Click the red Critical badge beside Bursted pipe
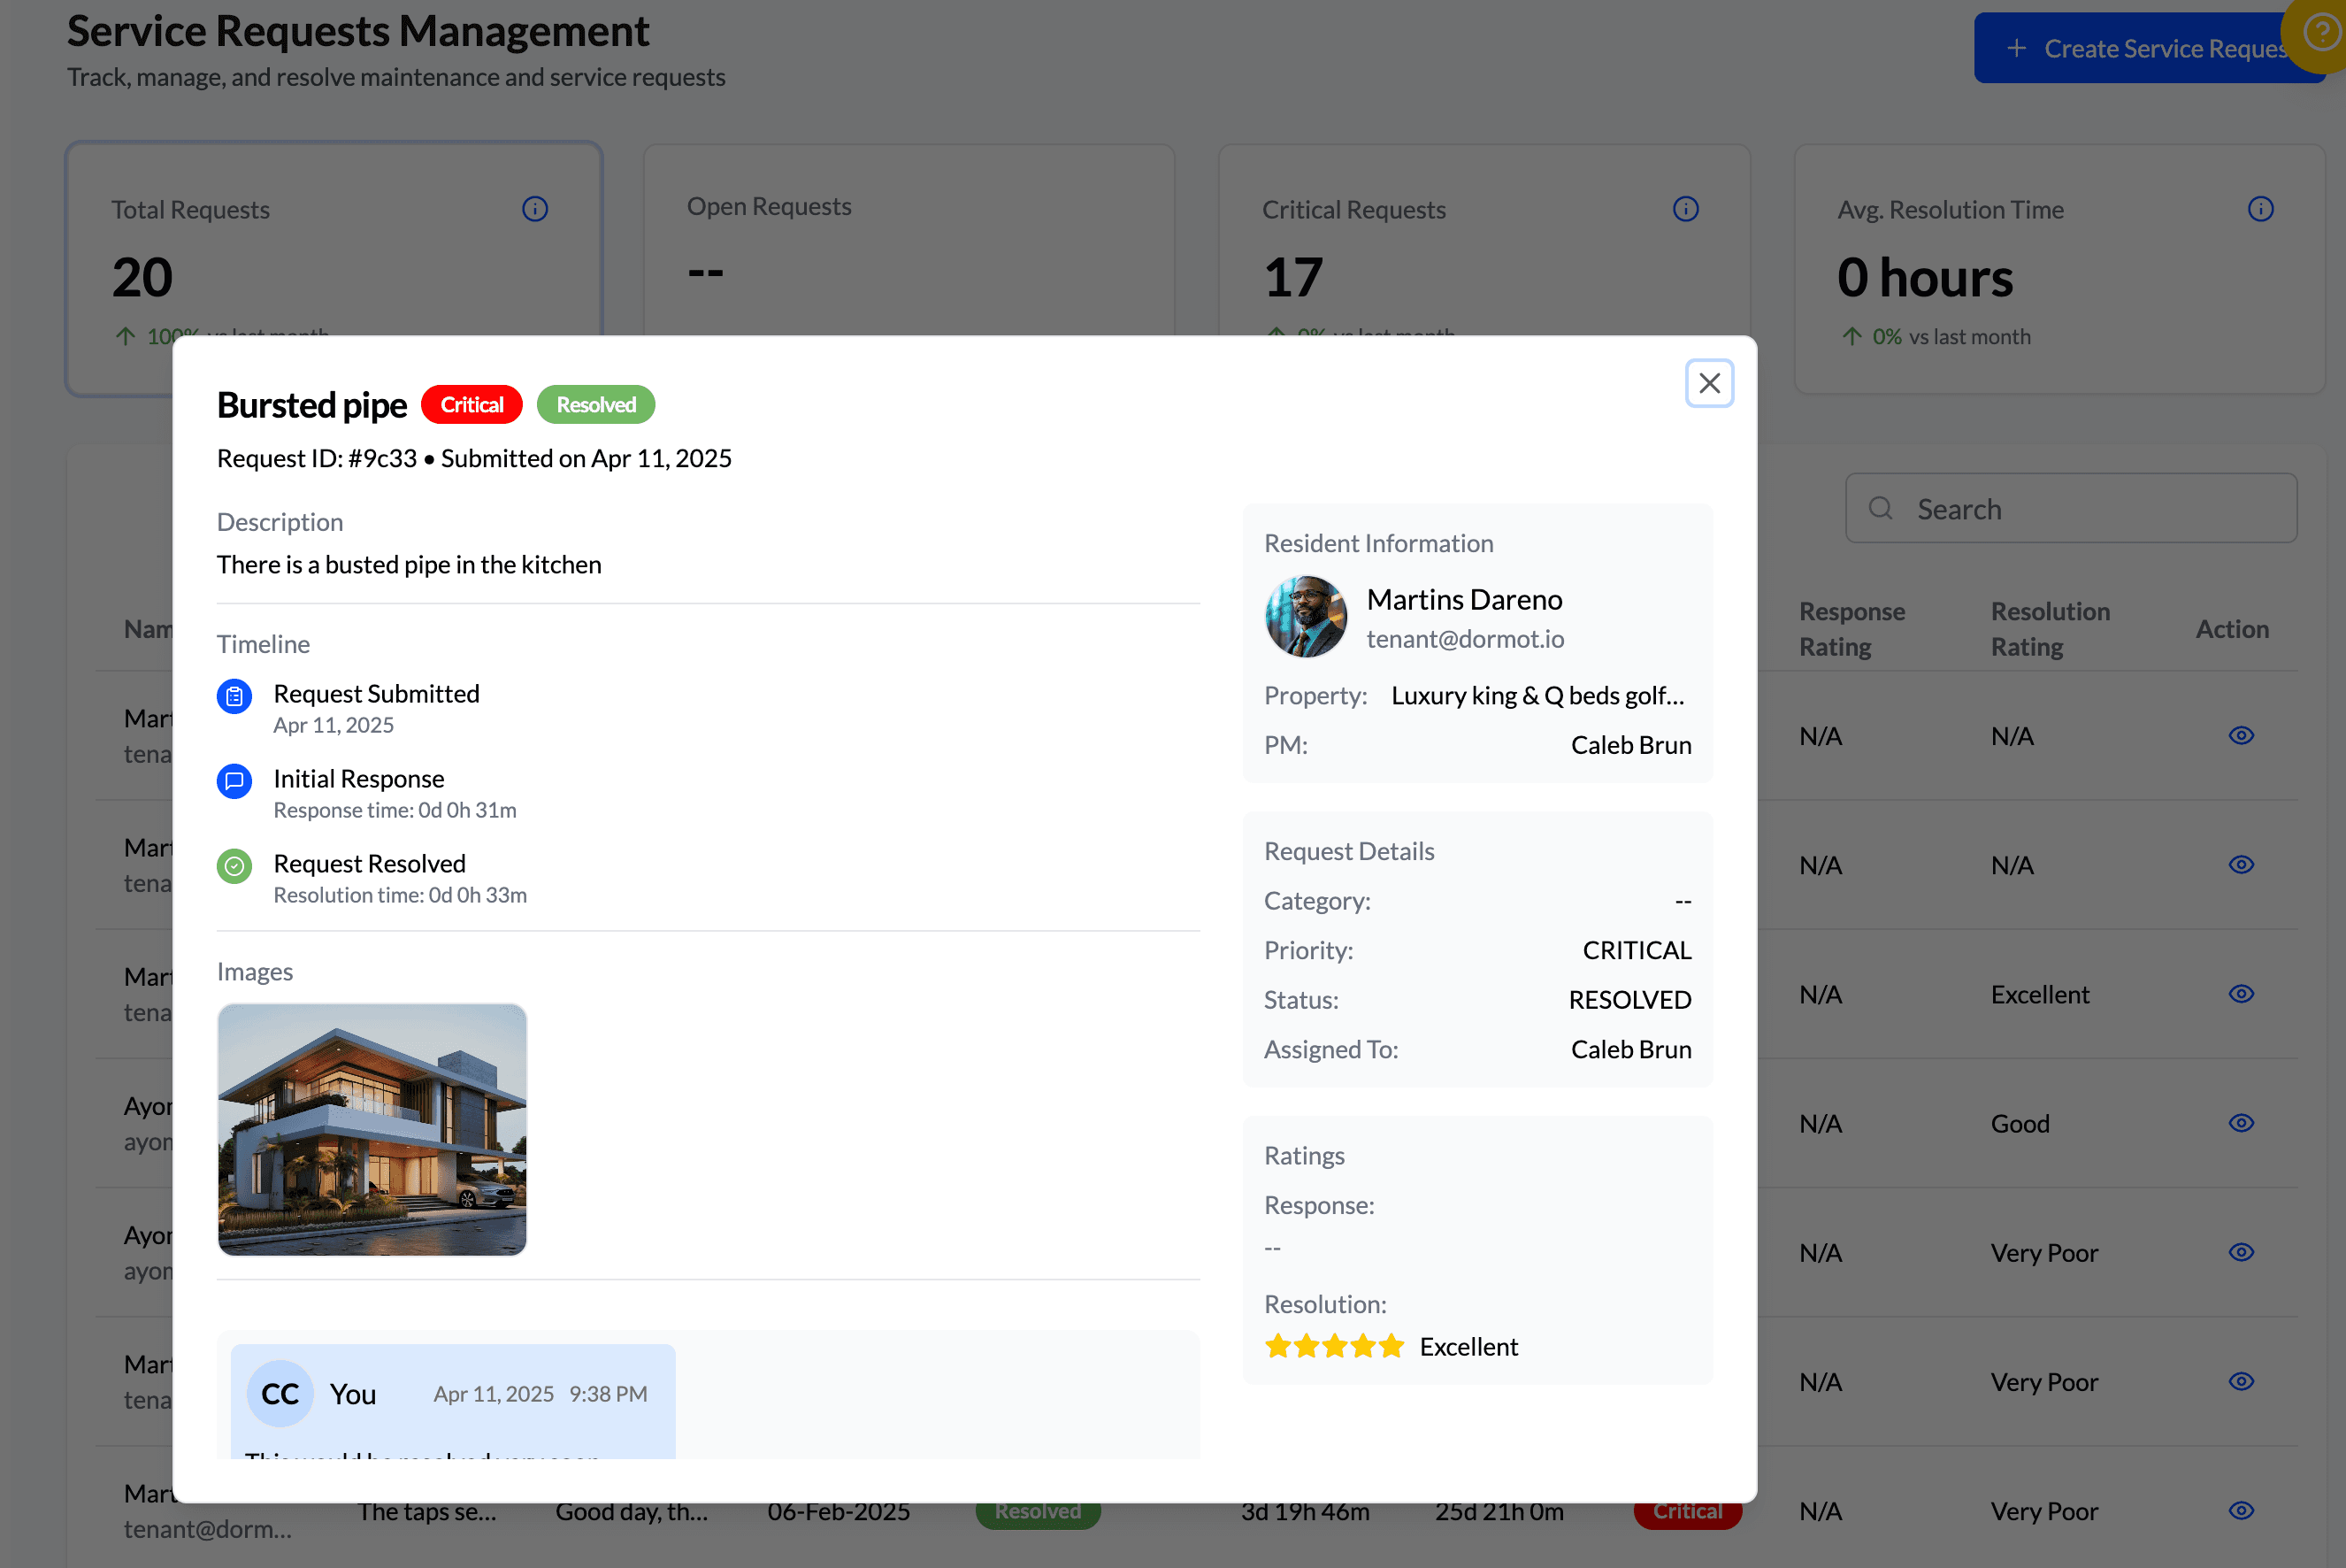Image resolution: width=2346 pixels, height=1568 pixels. click(x=471, y=404)
